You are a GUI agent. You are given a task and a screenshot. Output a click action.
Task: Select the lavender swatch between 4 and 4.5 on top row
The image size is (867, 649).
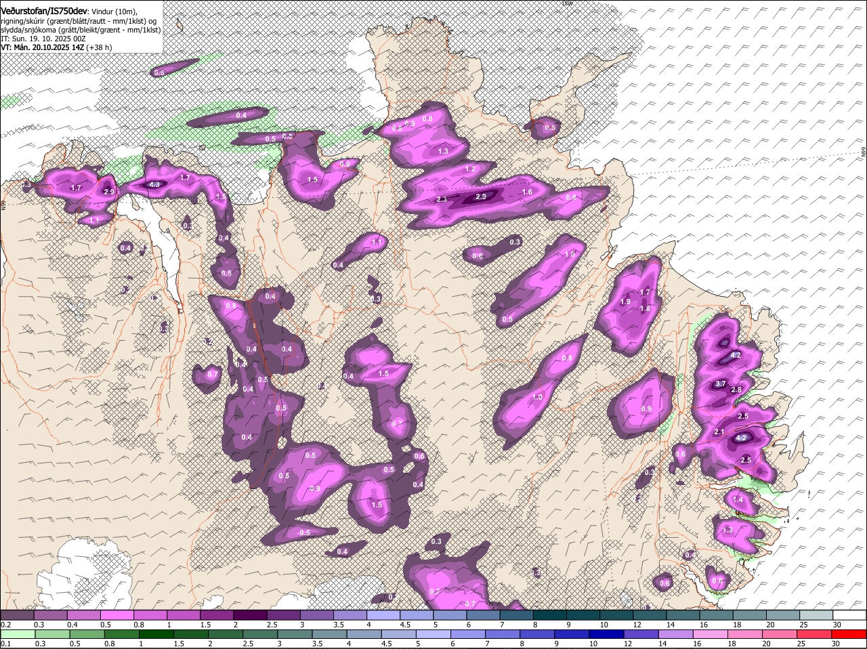383,615
